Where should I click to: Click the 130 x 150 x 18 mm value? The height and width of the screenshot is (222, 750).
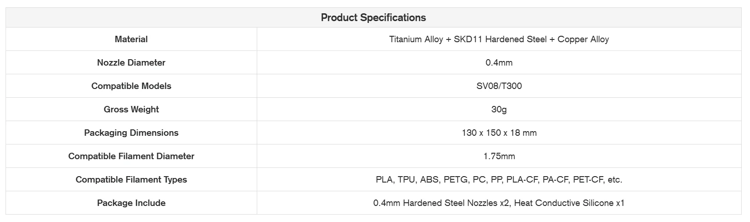499,133
